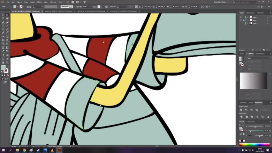
Task: Click Trim in Pathfinders row
Action: pos(246,117)
